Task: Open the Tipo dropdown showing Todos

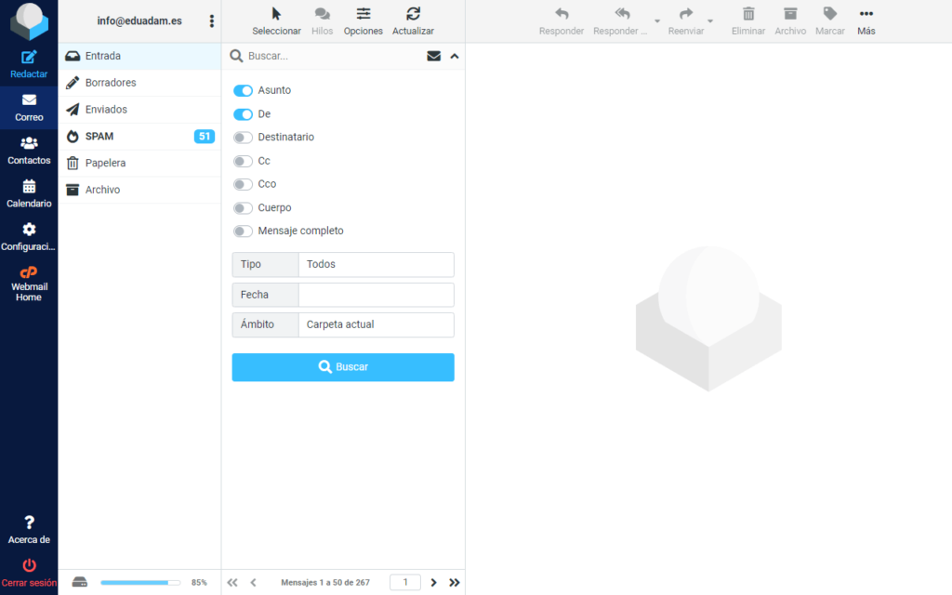Action: pos(376,265)
